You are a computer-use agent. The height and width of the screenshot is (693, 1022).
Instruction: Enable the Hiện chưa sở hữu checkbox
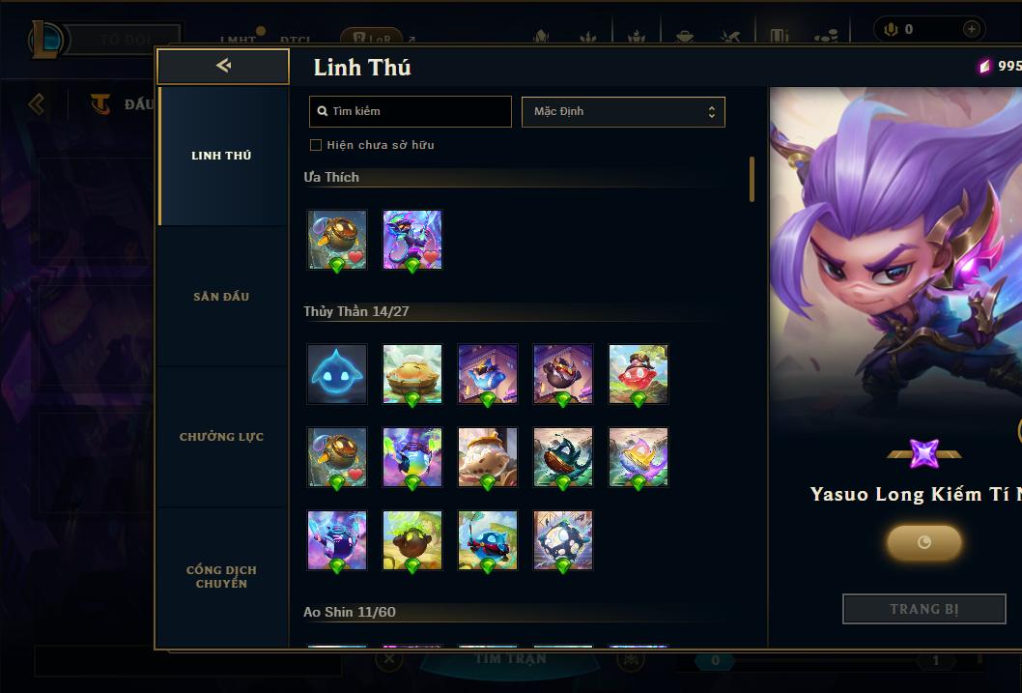[316, 145]
